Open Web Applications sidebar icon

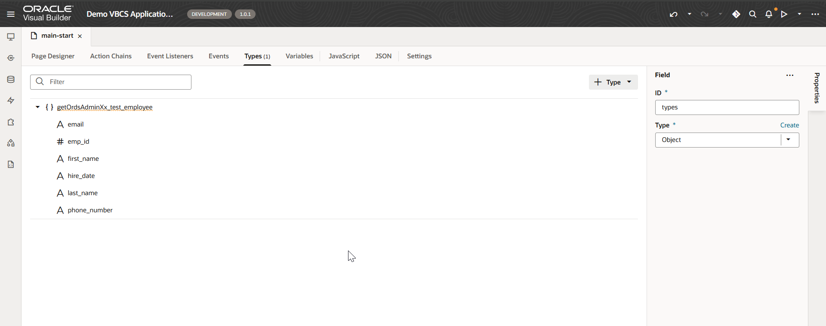coord(11,37)
